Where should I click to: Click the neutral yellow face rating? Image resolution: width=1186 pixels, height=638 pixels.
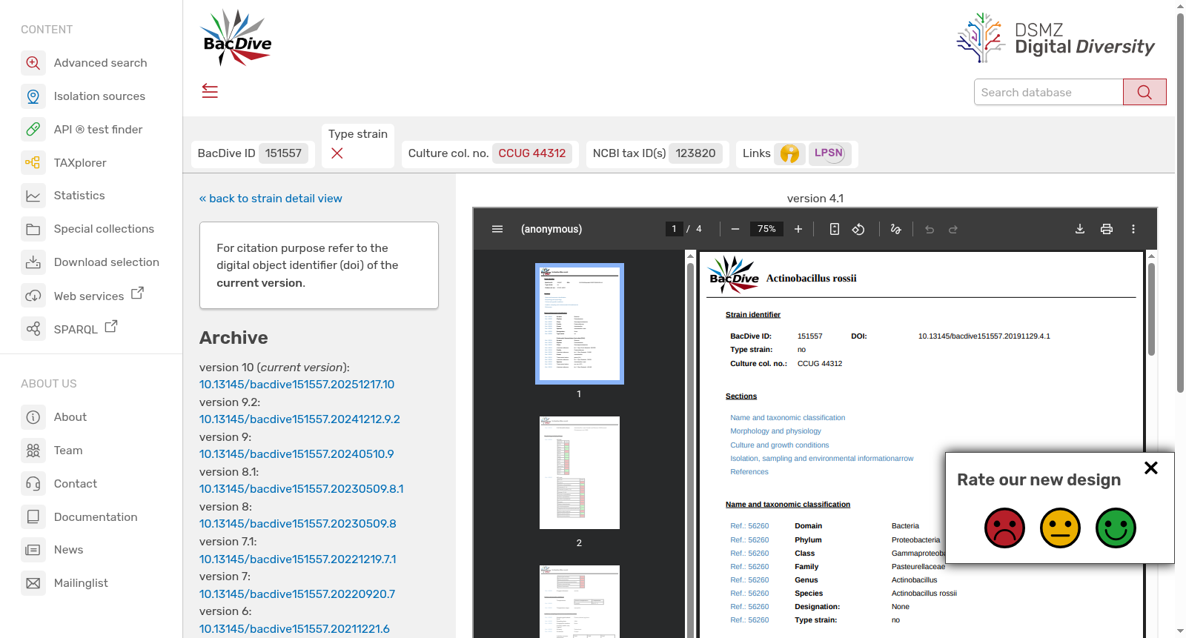(1060, 528)
